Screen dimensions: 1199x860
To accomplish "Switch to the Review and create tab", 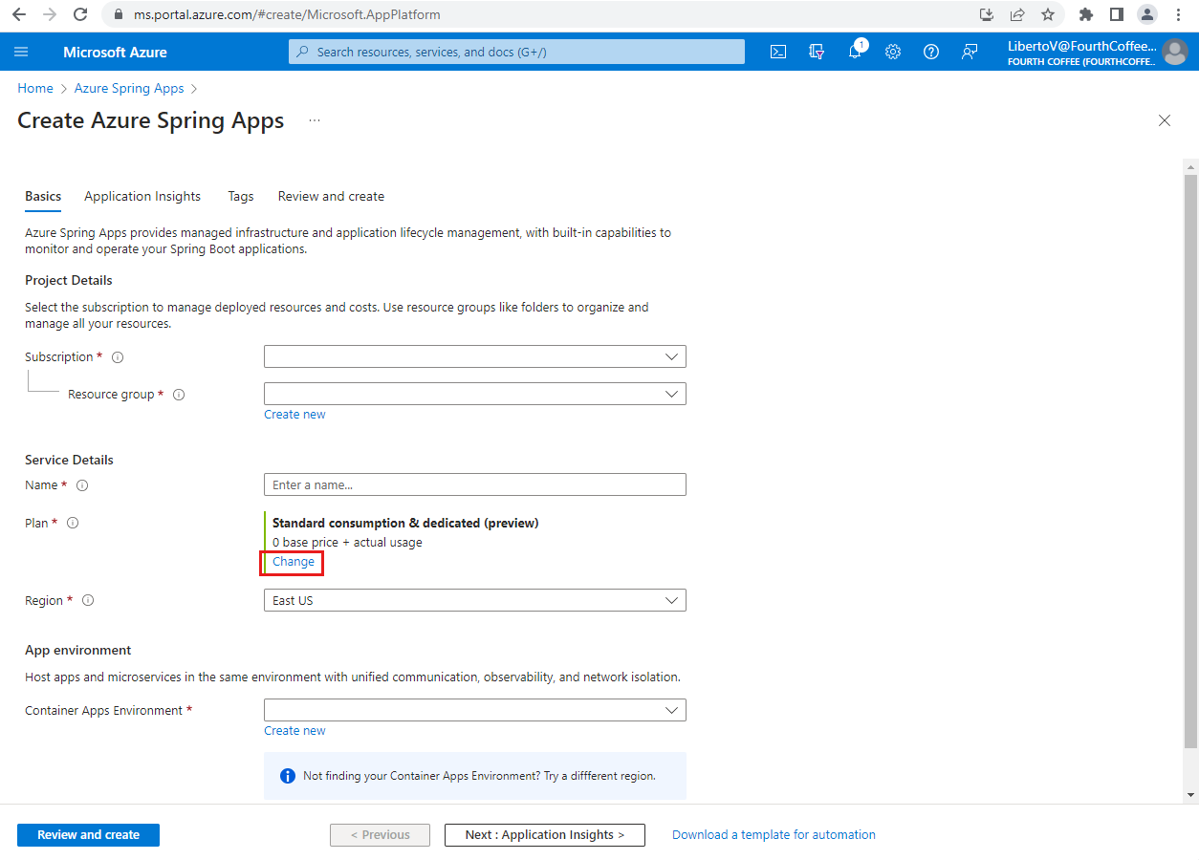I will click(331, 196).
